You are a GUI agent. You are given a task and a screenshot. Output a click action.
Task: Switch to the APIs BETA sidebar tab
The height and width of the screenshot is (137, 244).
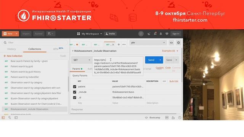click(x=58, y=49)
